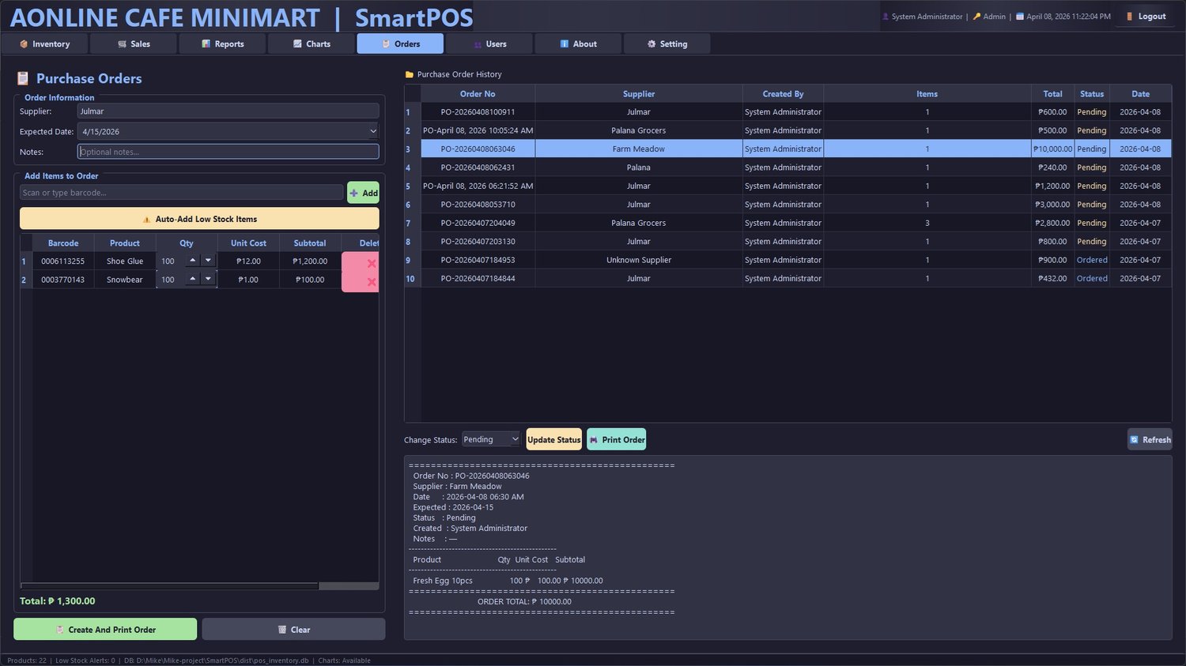Refresh the purchase order history
Viewport: 1186px width, 666px height.
pos(1150,440)
